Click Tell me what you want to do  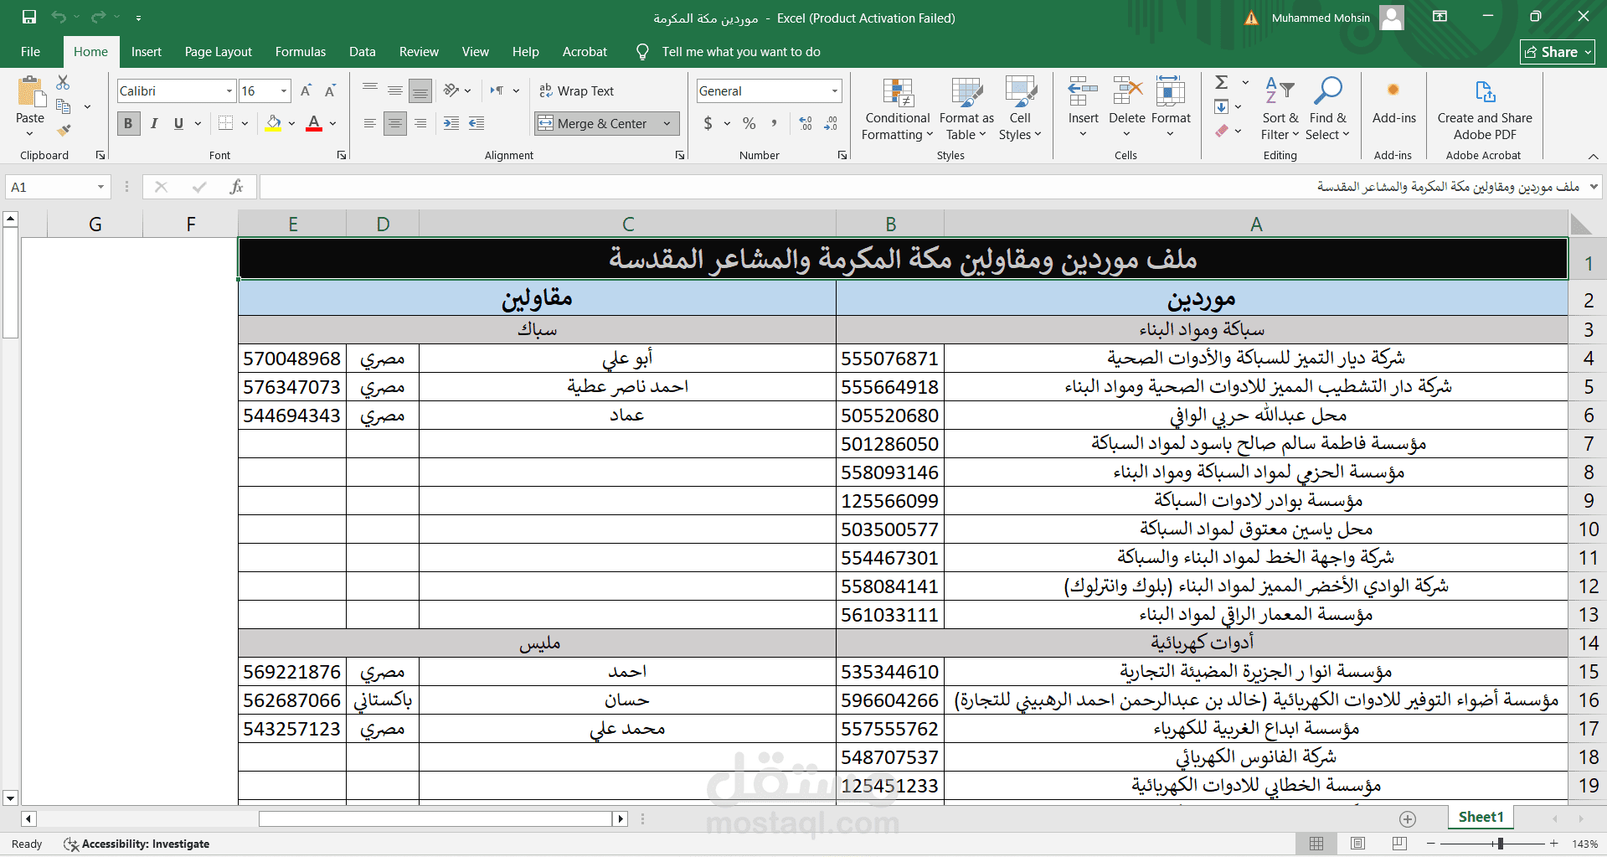(x=740, y=52)
